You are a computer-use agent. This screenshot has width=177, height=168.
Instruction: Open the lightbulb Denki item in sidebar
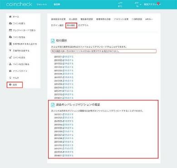coord(14,78)
